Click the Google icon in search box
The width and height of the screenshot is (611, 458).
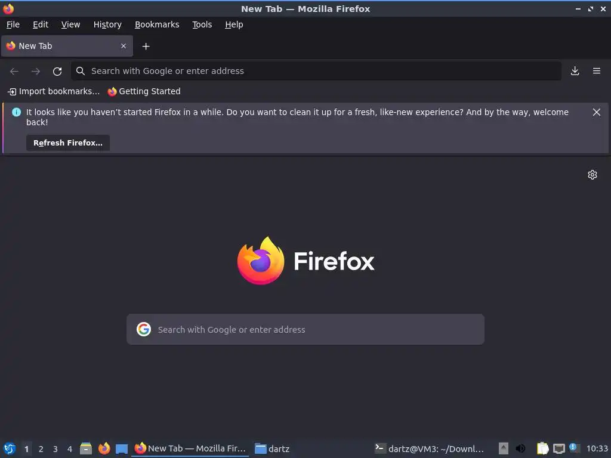click(144, 329)
